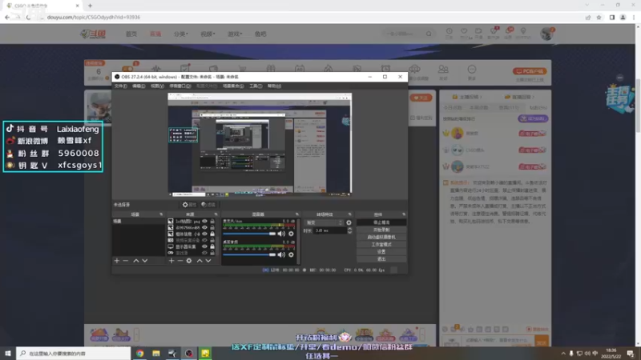
Task: Open Chrome tab search chevron
Action: pyautogui.click(x=587, y=5)
